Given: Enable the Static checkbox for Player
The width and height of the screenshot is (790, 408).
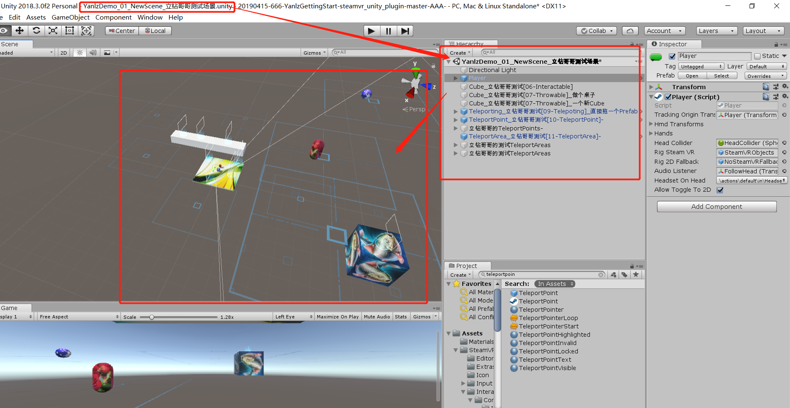Looking at the screenshot, I should click(758, 55).
